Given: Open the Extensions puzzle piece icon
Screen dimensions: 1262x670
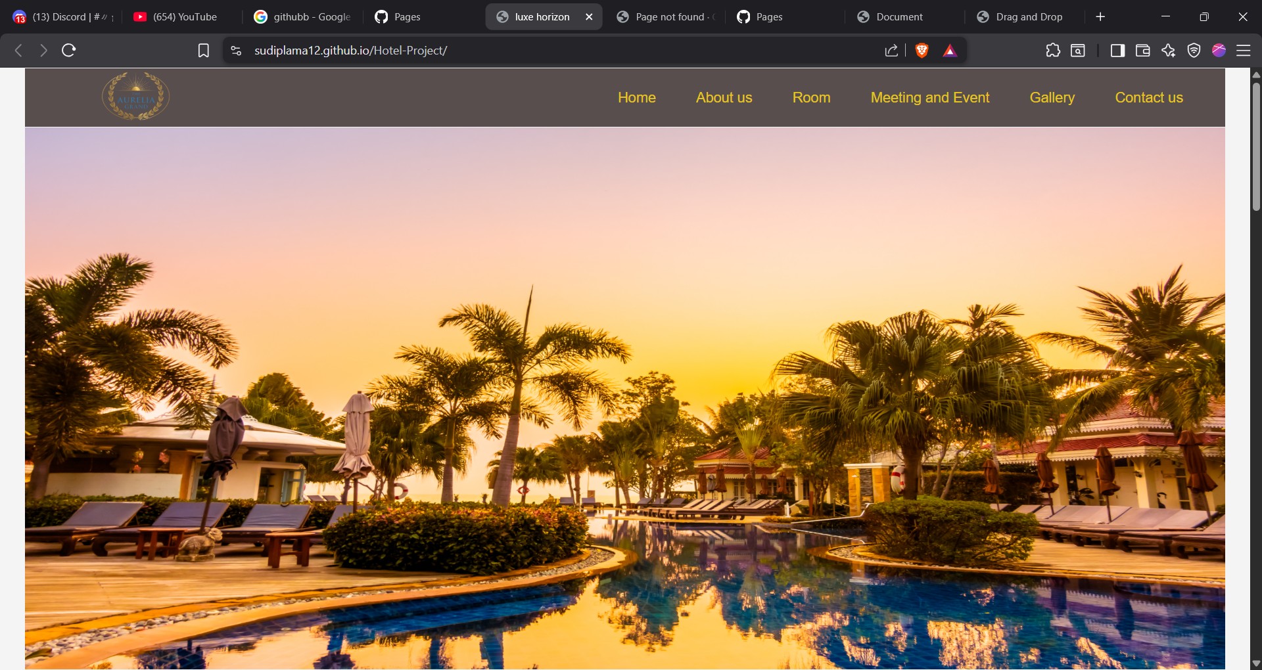Looking at the screenshot, I should coord(1053,51).
